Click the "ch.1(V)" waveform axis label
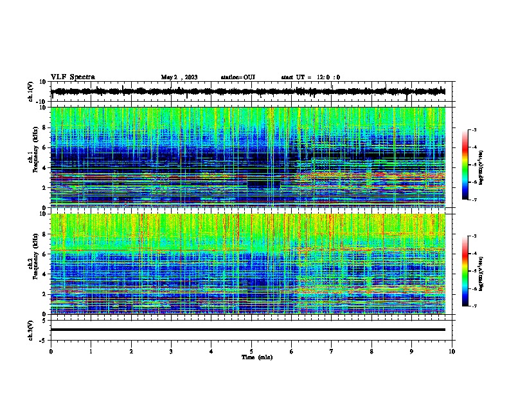Image resolution: width=509 pixels, height=394 pixels. pyautogui.click(x=31, y=91)
